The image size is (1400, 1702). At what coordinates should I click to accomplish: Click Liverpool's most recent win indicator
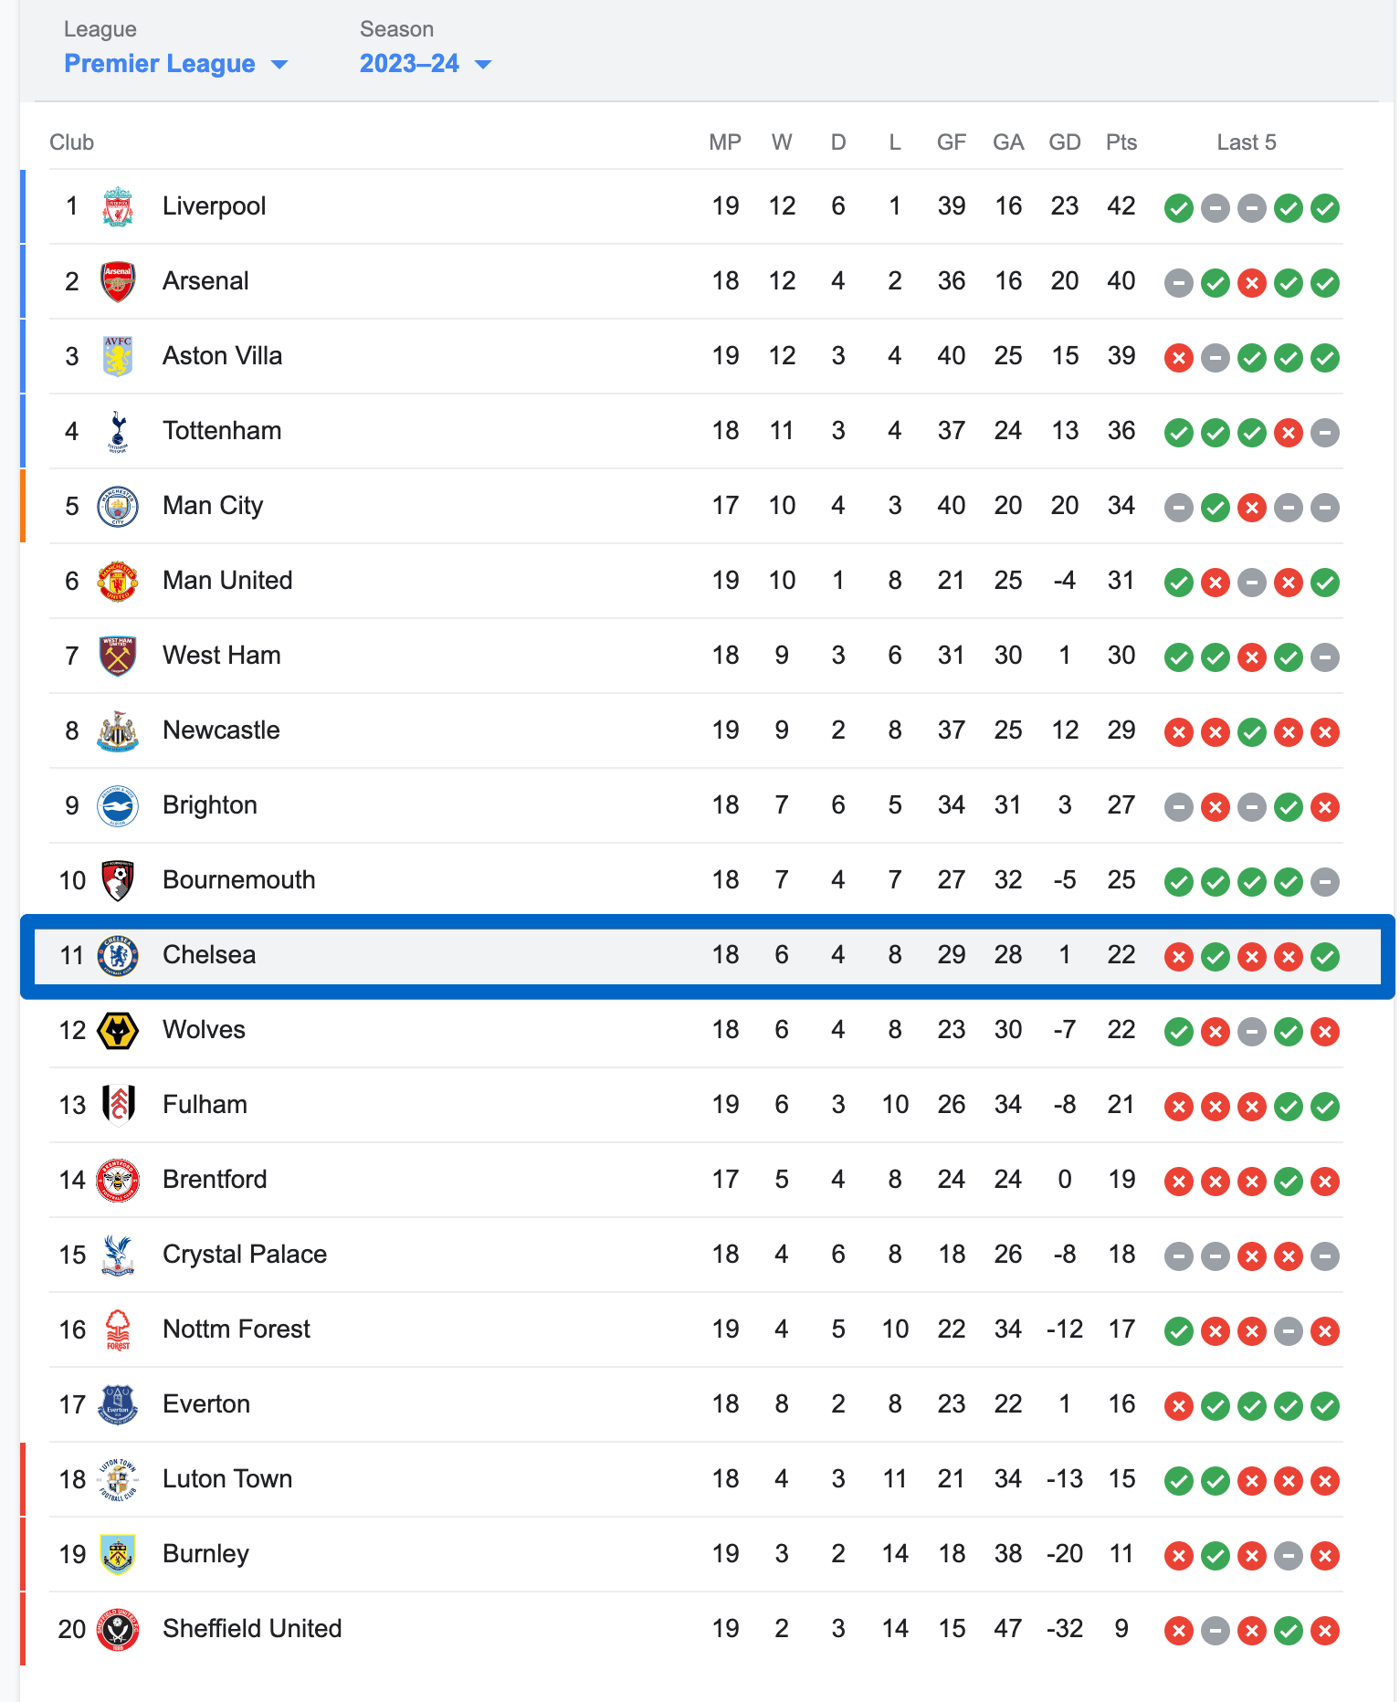point(1325,208)
